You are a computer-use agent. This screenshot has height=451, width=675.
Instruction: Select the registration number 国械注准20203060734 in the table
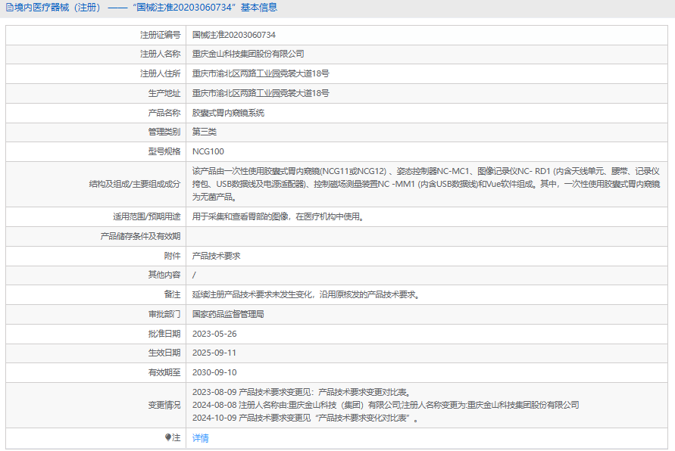234,35
